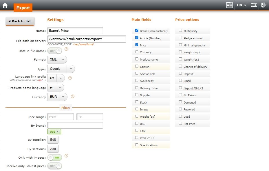Expand the Format XML dropdown
This screenshot has height=171, width=269.
coord(63,60)
